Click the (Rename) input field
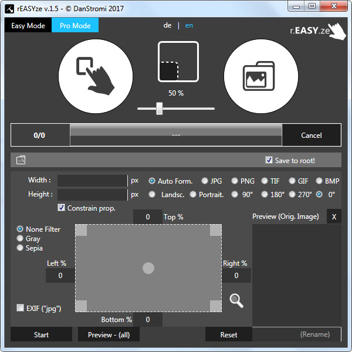The height and width of the screenshot is (352, 352). 296,334
